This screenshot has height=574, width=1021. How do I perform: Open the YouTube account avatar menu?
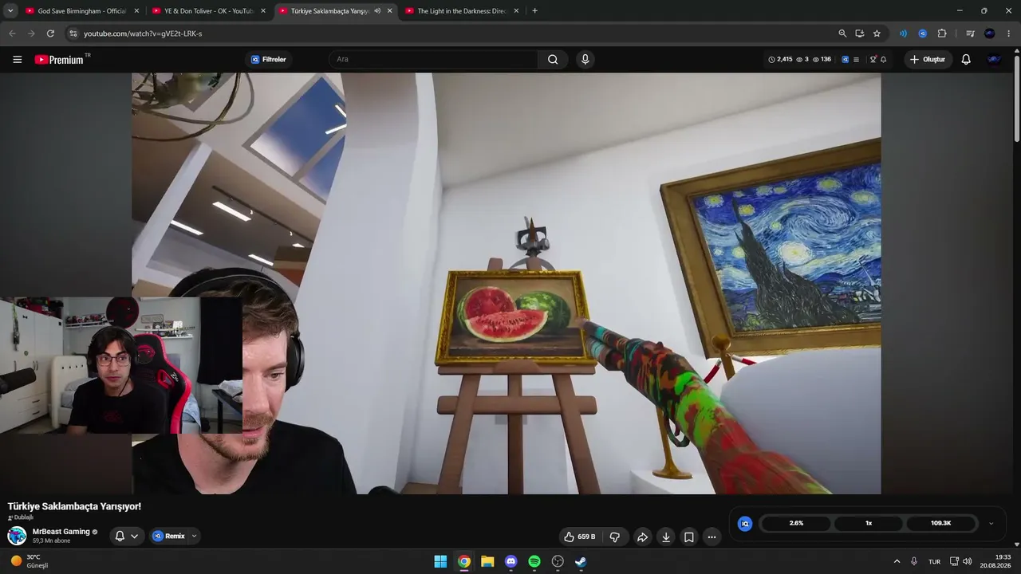coord(994,60)
